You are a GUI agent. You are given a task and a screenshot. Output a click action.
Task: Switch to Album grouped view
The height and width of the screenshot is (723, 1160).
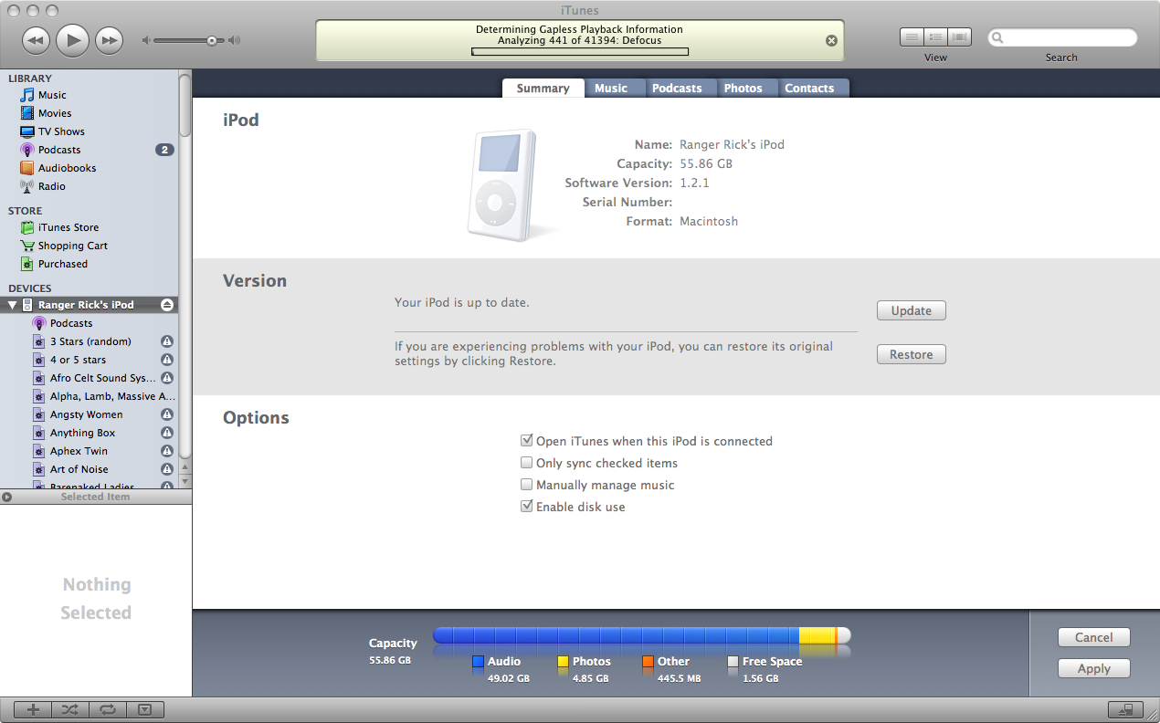click(x=935, y=37)
